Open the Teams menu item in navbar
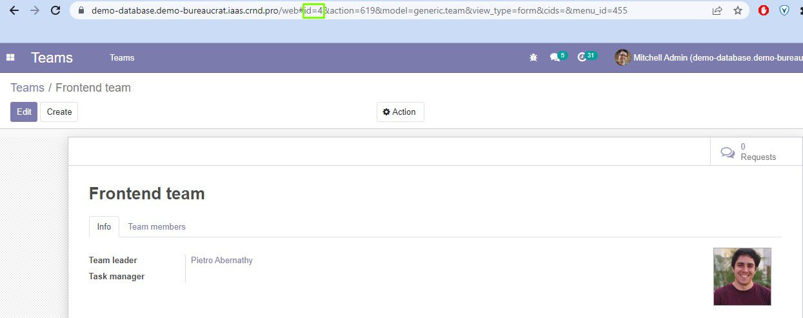The image size is (803, 318). [122, 57]
